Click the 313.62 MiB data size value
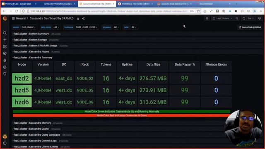The height and width of the screenshot is (149, 265). point(153,102)
